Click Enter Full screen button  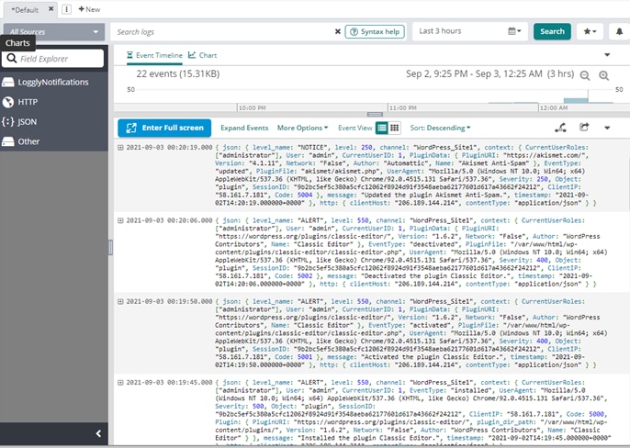click(x=164, y=128)
